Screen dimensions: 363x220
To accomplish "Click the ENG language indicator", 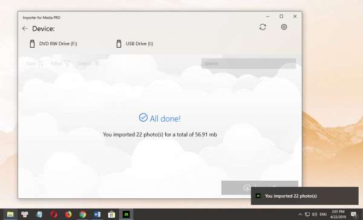I will coord(323,215).
